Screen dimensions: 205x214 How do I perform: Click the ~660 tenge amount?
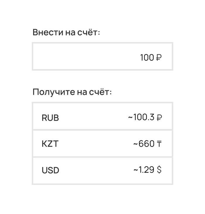pyautogui.click(x=144, y=144)
